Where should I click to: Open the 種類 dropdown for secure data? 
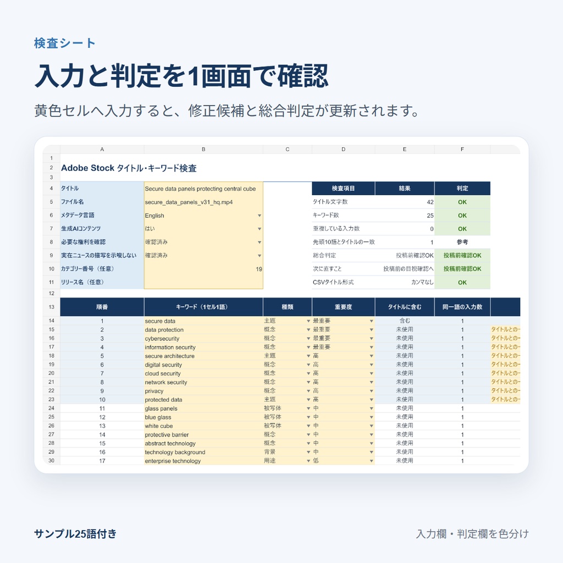point(308,321)
